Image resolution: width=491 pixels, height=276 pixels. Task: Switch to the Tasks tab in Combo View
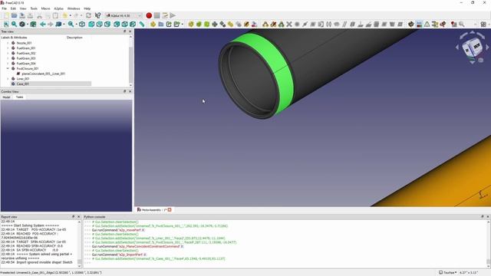coord(19,97)
